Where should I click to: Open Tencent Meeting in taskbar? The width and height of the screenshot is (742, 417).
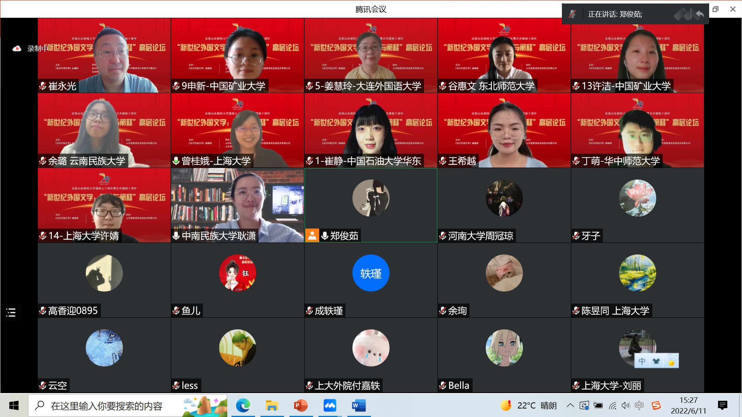pos(330,405)
